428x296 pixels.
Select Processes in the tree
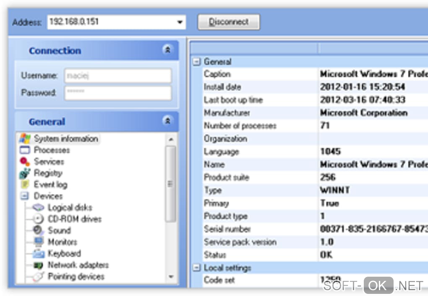click(52, 150)
